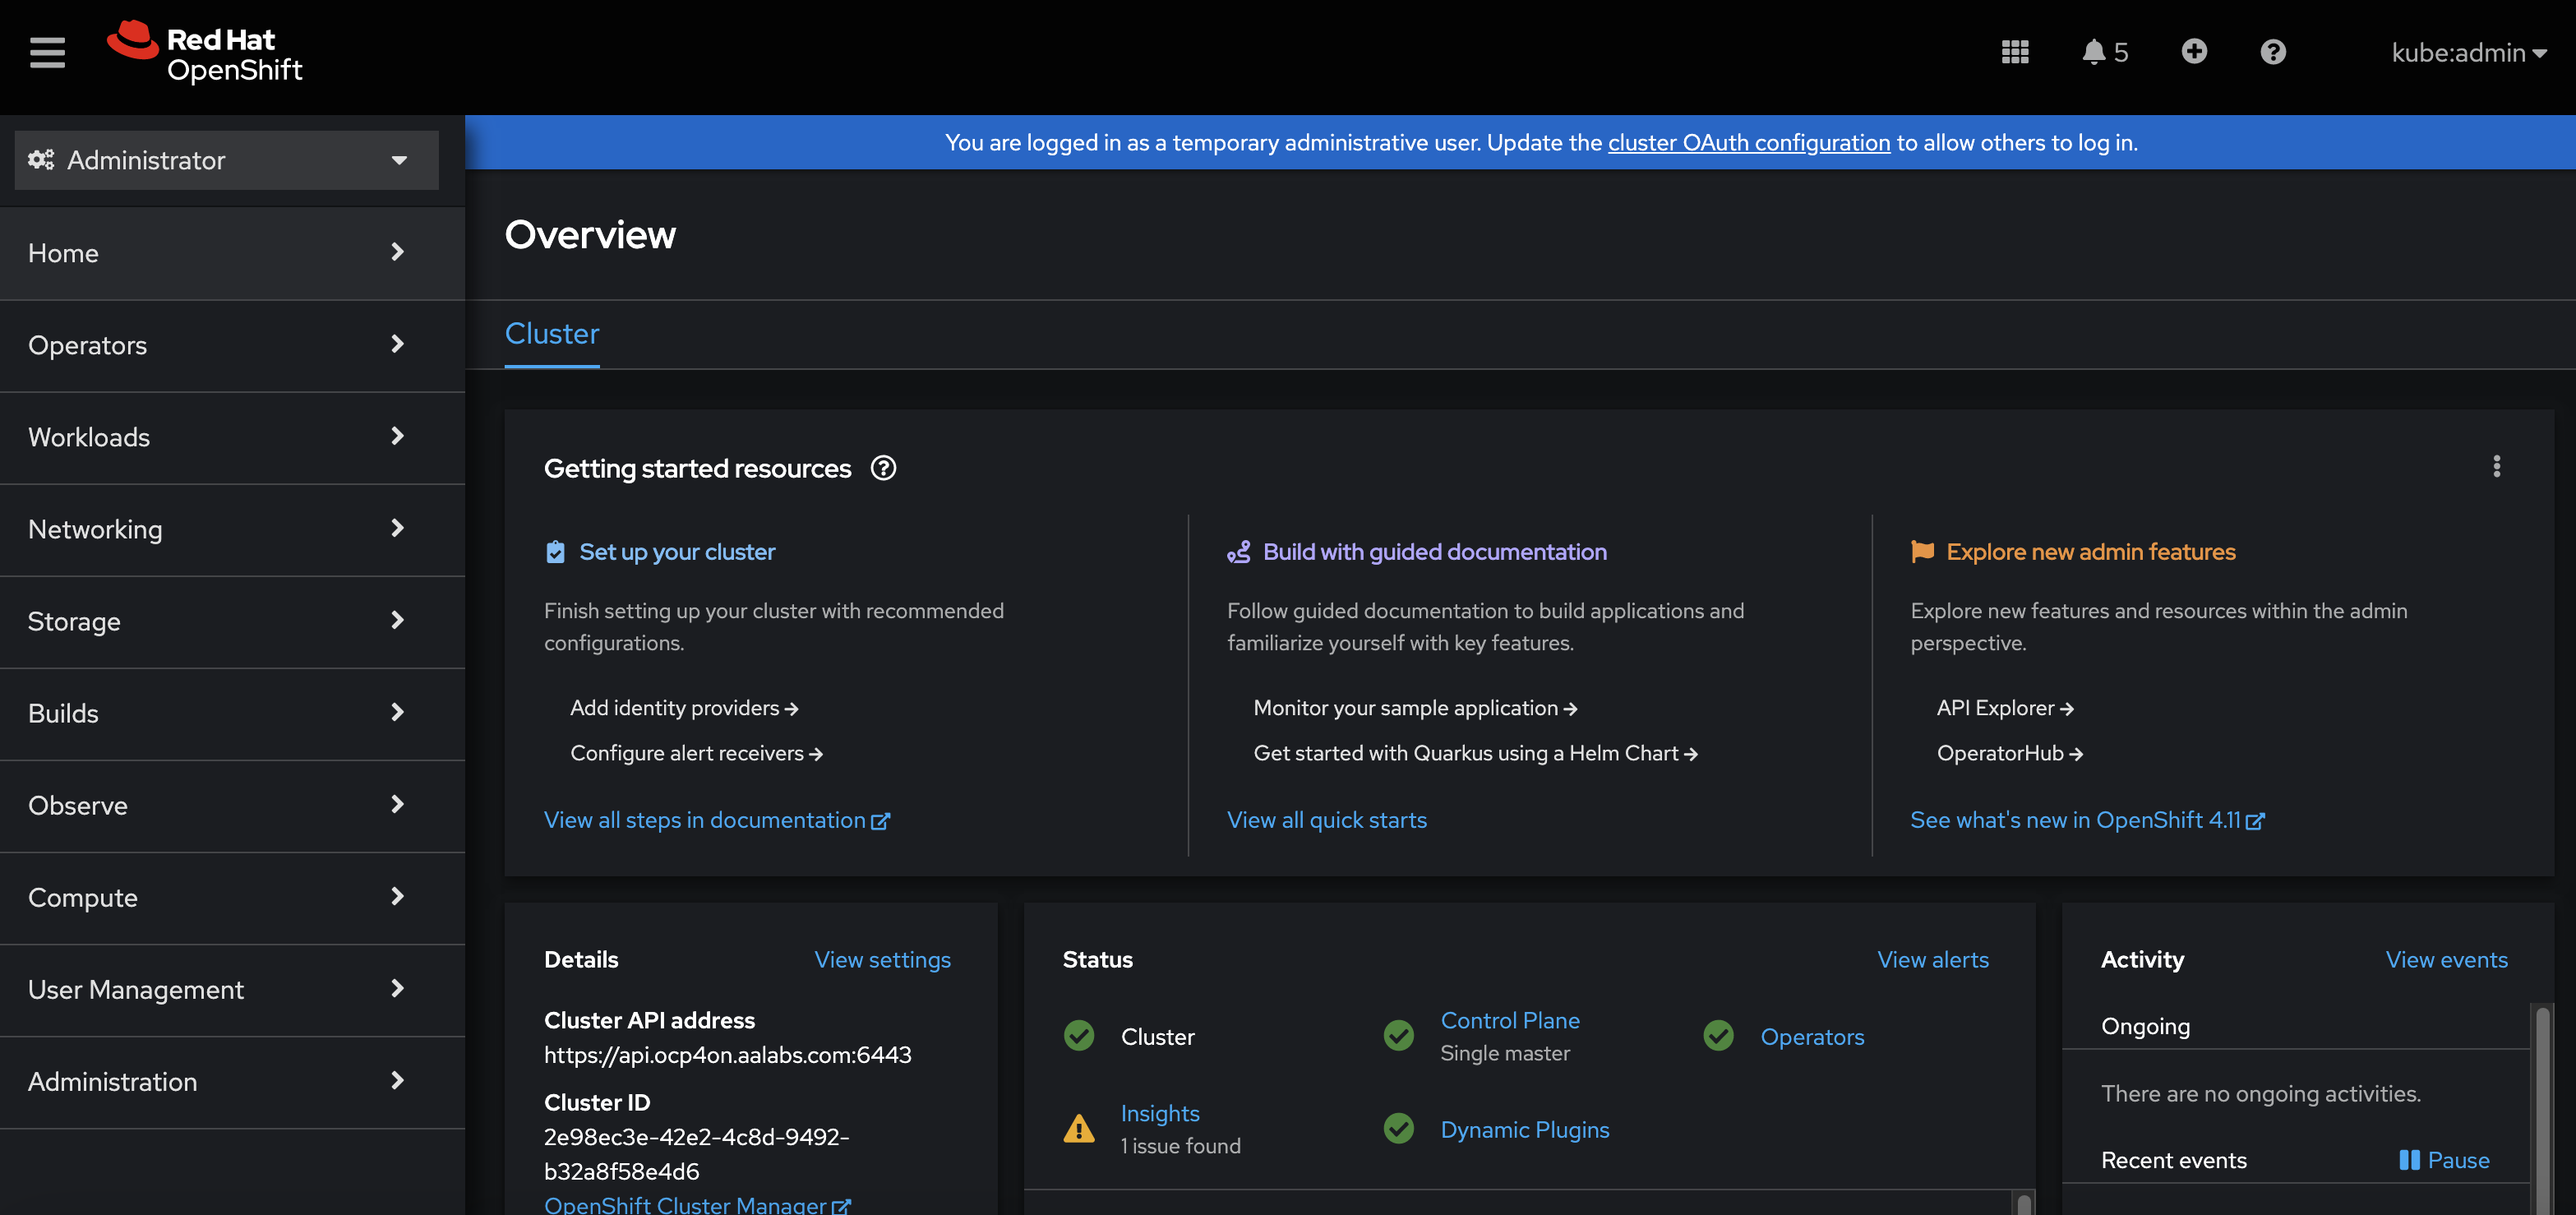Open Monitor your sample application quick start
Screen dimensions: 2576x1215
coord(1415,708)
